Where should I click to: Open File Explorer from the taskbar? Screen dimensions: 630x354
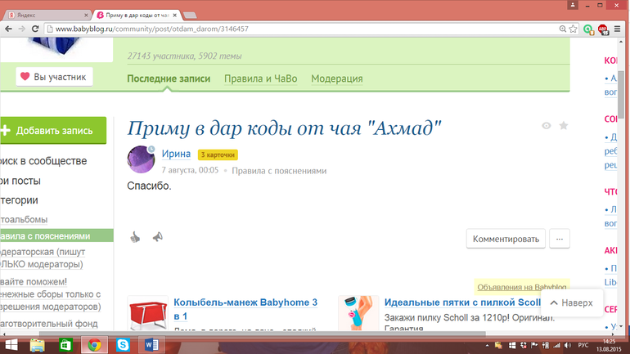click(x=38, y=345)
